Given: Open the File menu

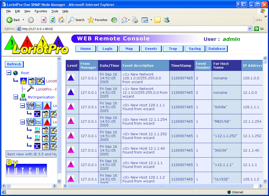Looking at the screenshot, I should [8, 11].
